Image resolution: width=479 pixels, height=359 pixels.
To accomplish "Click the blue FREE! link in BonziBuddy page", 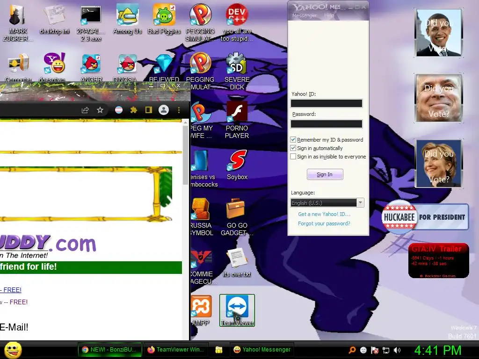I will tap(11, 290).
